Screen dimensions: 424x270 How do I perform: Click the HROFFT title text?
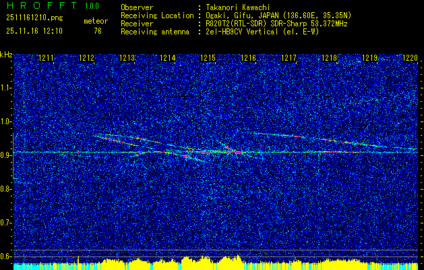(42, 5)
